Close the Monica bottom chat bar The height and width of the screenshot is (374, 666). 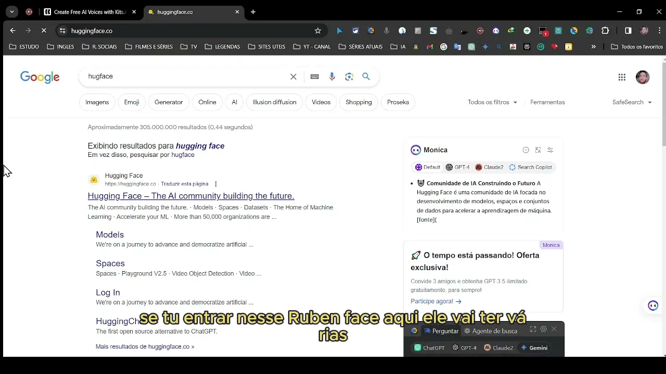tap(554, 329)
